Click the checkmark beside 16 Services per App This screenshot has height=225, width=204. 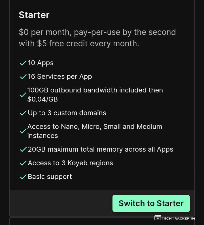tap(23, 77)
